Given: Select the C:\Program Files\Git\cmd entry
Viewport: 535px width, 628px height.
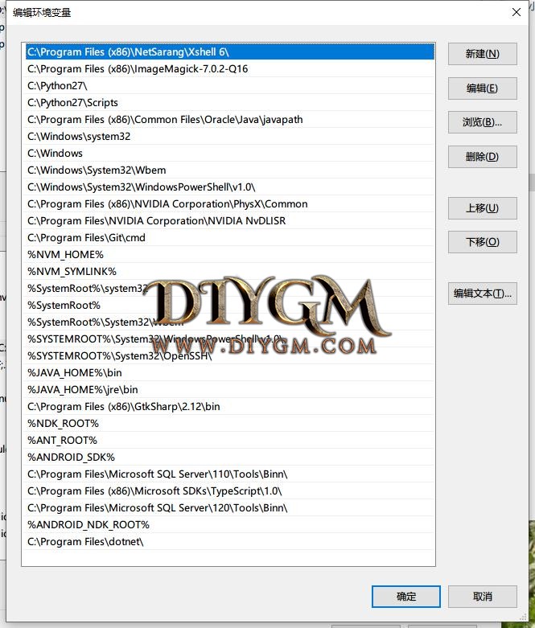Looking at the screenshot, I should (230, 238).
